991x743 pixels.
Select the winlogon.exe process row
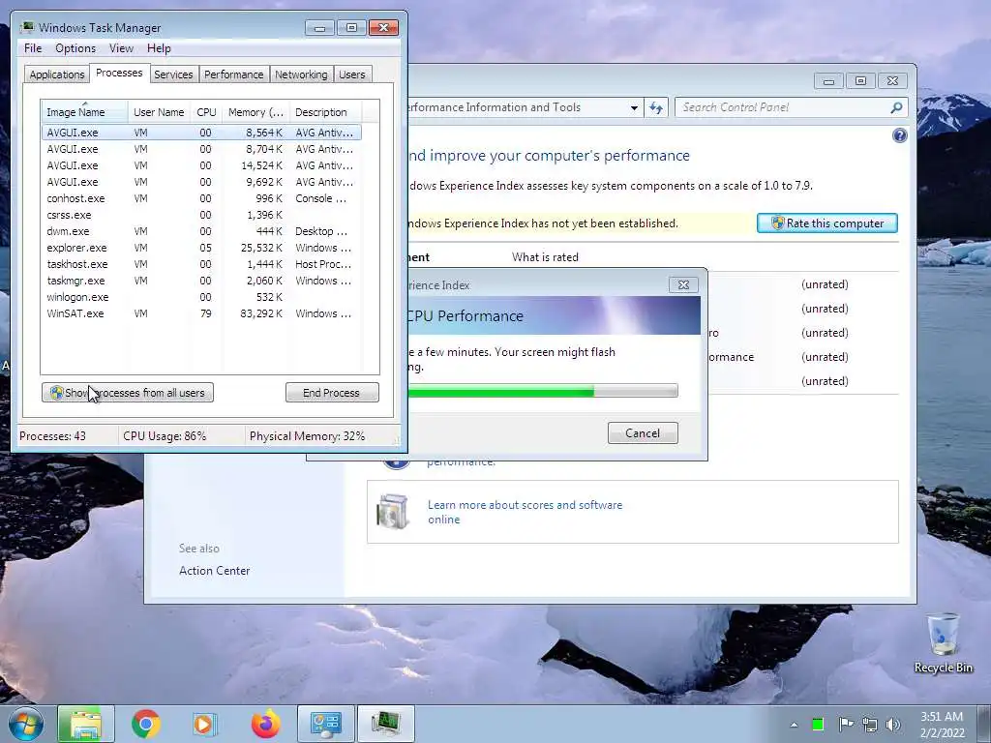pos(201,297)
